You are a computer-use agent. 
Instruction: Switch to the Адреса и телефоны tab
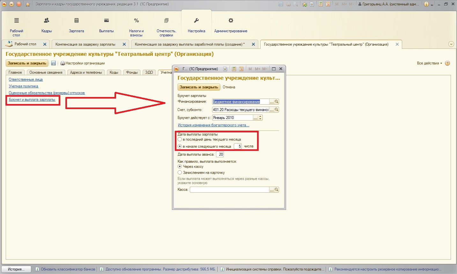86,72
